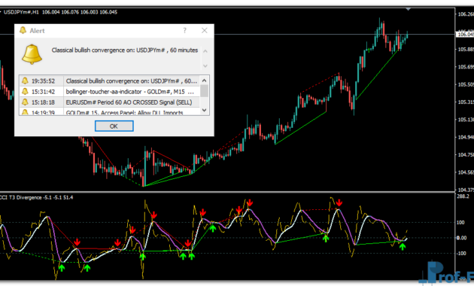This screenshot has height=286, width=474.
Task: Click bell icon beside 19:35:52 entry
Action: click(x=25, y=81)
